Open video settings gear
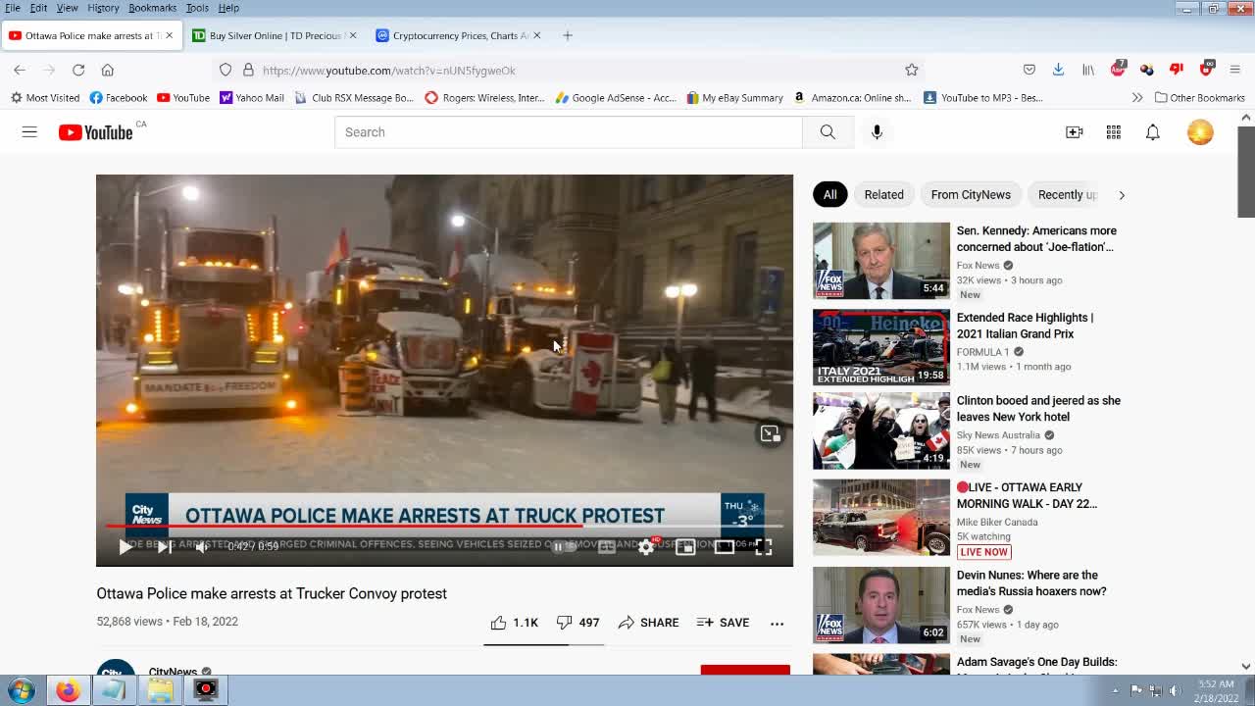This screenshot has width=1255, height=706. click(x=646, y=547)
